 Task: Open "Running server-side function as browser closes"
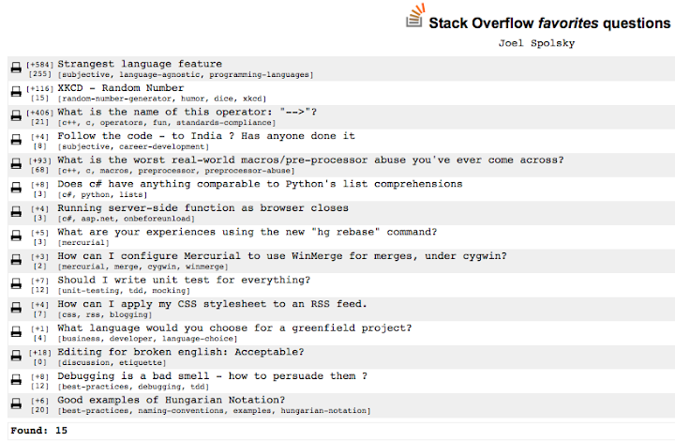click(x=202, y=207)
